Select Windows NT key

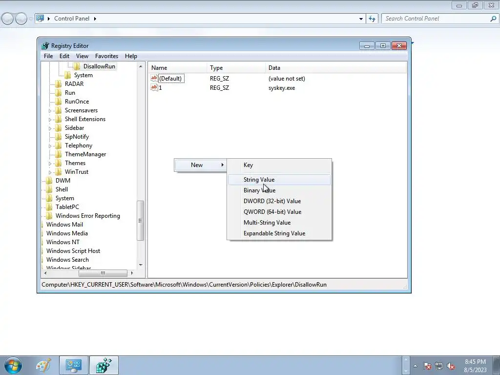click(63, 242)
